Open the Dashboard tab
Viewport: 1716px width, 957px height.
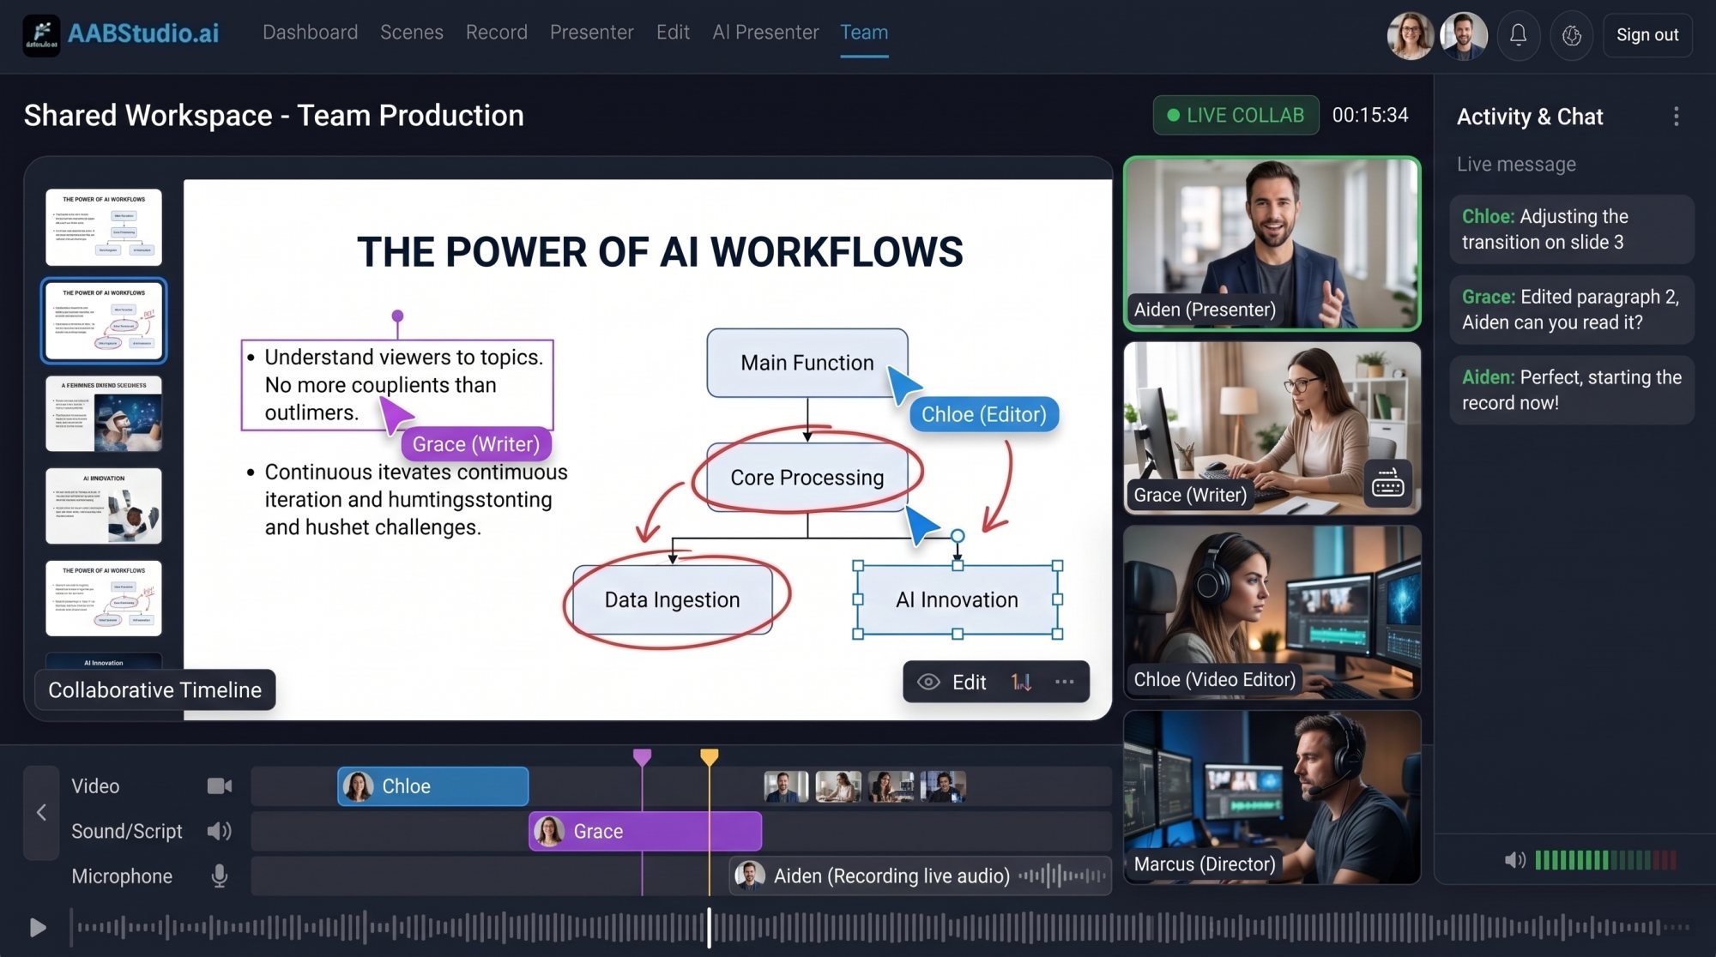coord(310,33)
